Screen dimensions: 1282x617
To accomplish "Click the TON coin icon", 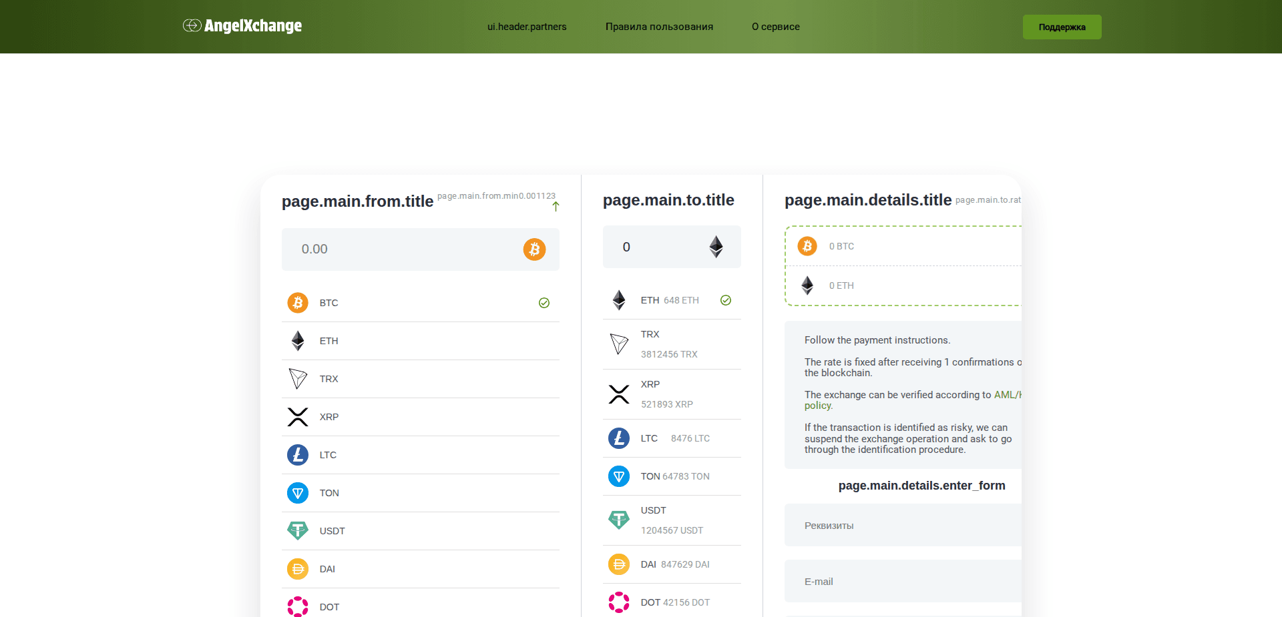I will [298, 493].
